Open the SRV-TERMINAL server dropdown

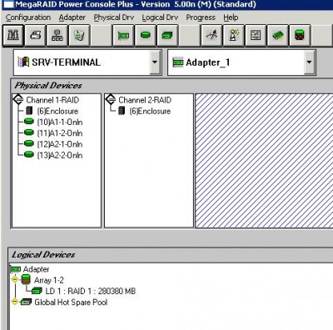click(x=155, y=62)
